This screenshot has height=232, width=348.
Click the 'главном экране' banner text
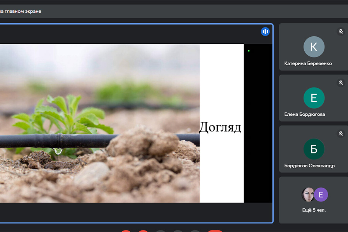23,11
